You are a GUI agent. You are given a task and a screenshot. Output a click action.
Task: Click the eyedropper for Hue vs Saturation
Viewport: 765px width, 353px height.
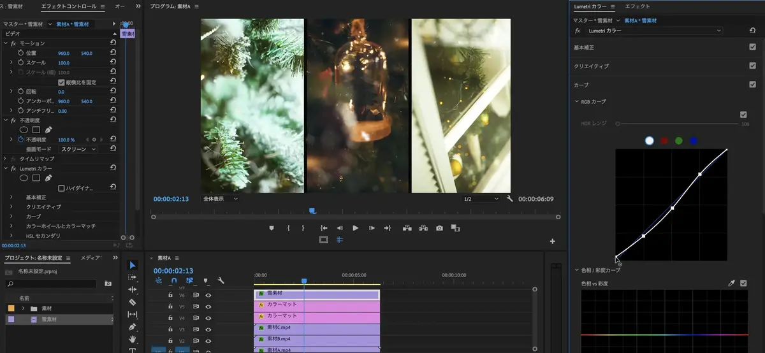[x=732, y=283]
